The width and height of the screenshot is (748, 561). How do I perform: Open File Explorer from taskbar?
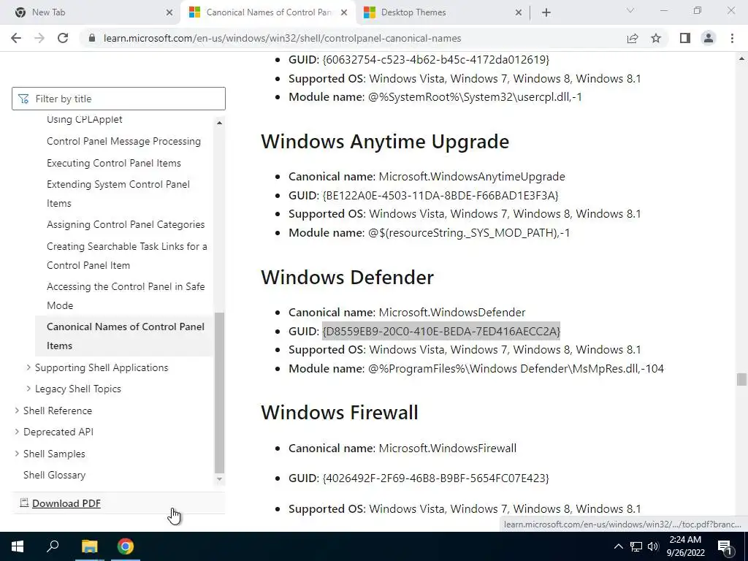89,546
